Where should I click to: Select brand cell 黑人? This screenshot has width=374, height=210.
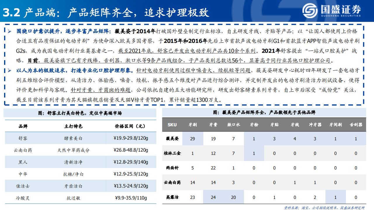tap(23, 162)
